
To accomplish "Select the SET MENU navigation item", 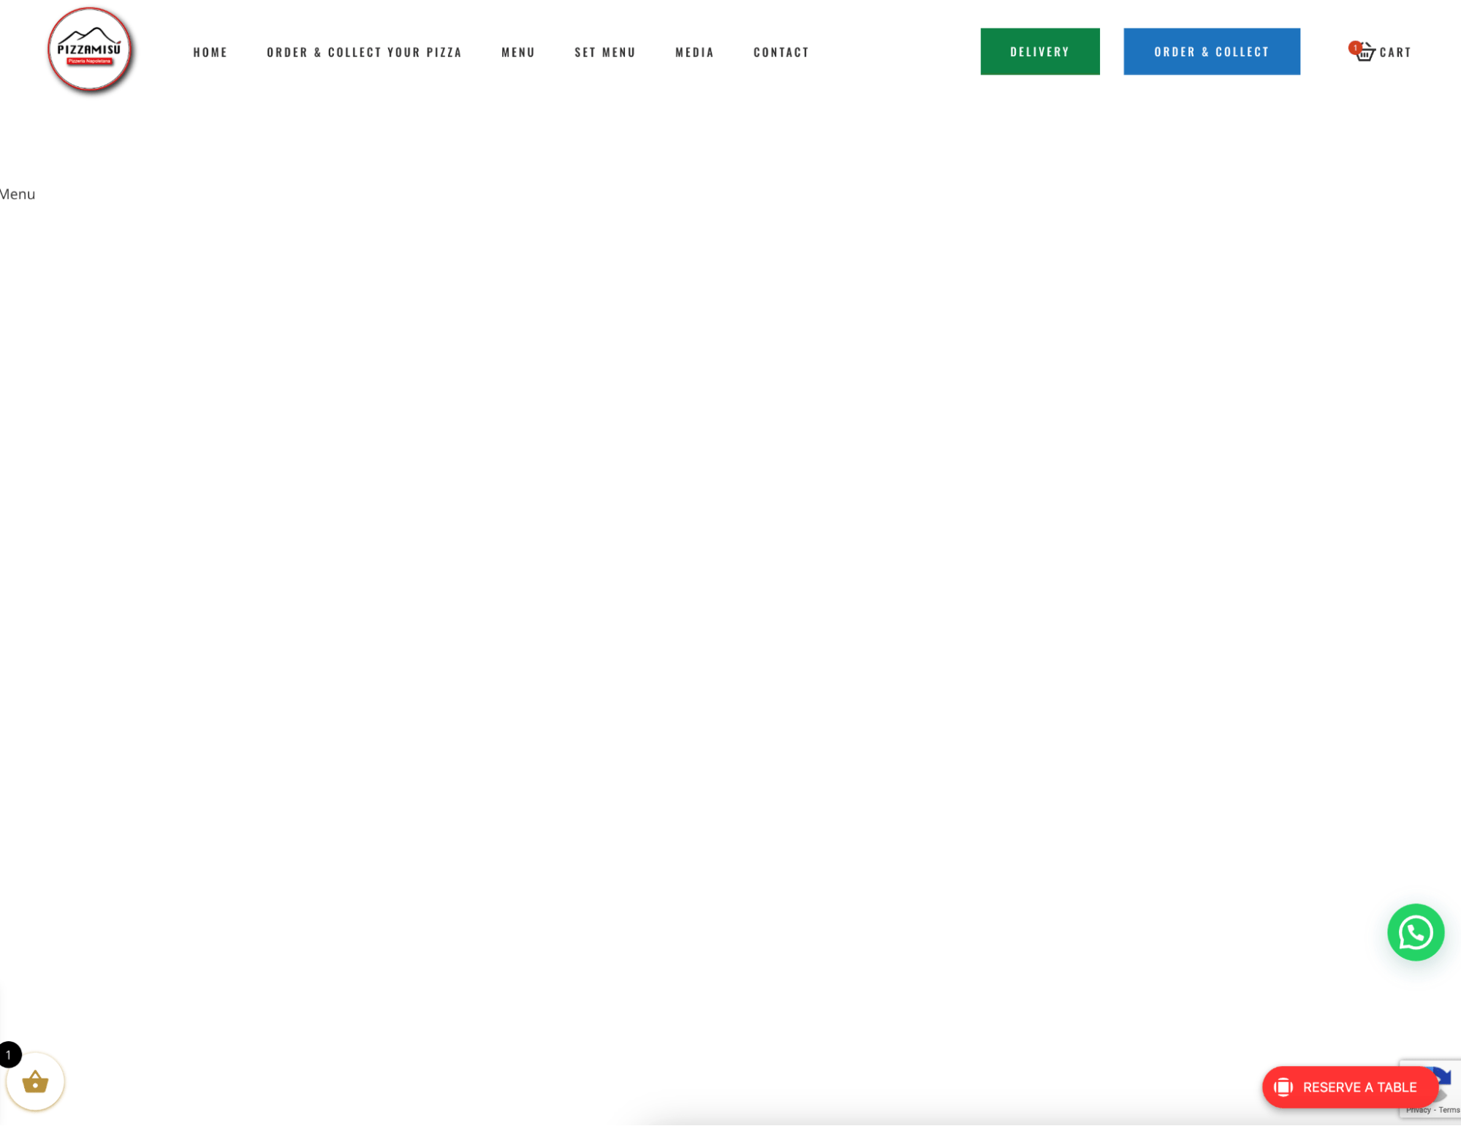I will point(605,51).
